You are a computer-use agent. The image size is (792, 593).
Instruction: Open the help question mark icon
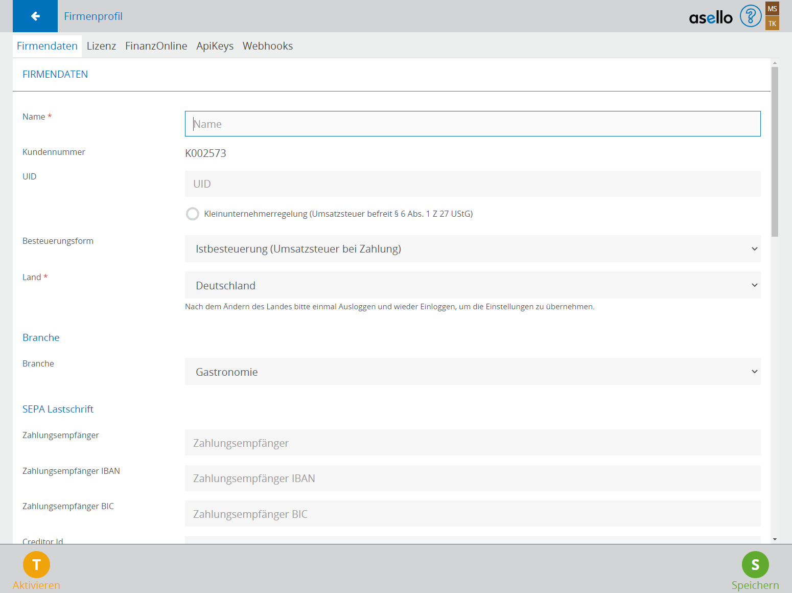click(751, 16)
